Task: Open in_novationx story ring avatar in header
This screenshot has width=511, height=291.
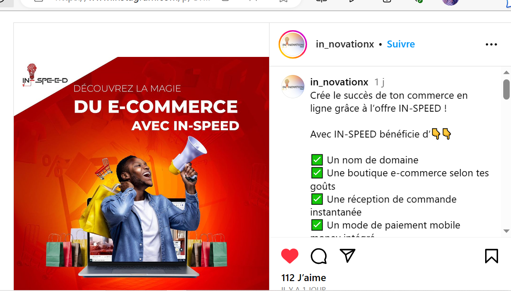Action: pyautogui.click(x=293, y=44)
